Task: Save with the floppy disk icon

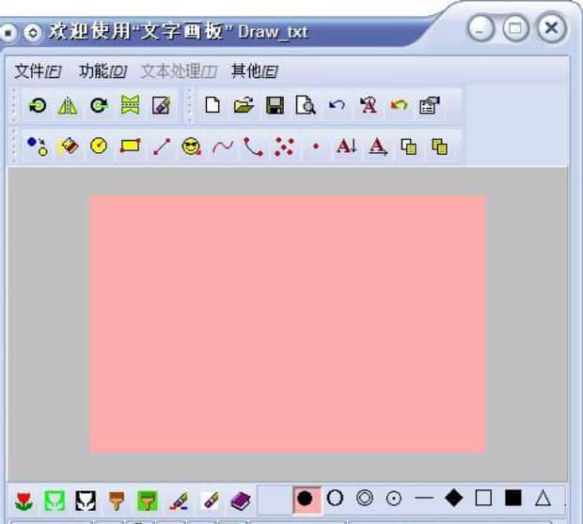Action: point(275,106)
